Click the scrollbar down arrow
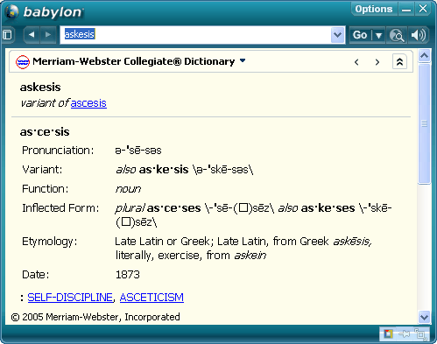437x344 pixels. pyautogui.click(x=424, y=317)
